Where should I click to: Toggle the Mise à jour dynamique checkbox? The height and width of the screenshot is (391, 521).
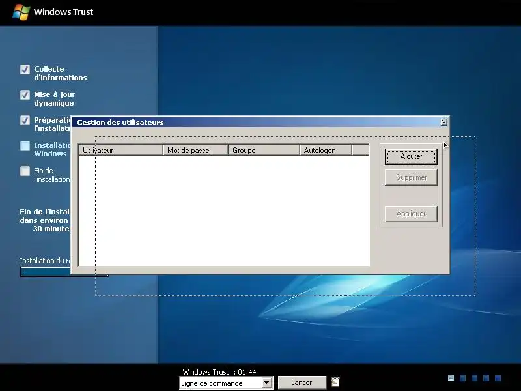coord(25,94)
